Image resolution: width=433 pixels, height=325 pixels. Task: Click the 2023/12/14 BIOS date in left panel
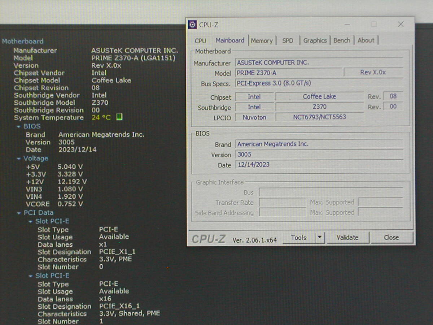coord(78,149)
